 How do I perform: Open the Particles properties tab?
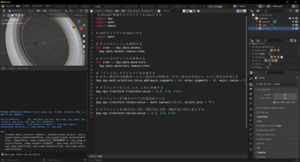[x=251, y=125]
